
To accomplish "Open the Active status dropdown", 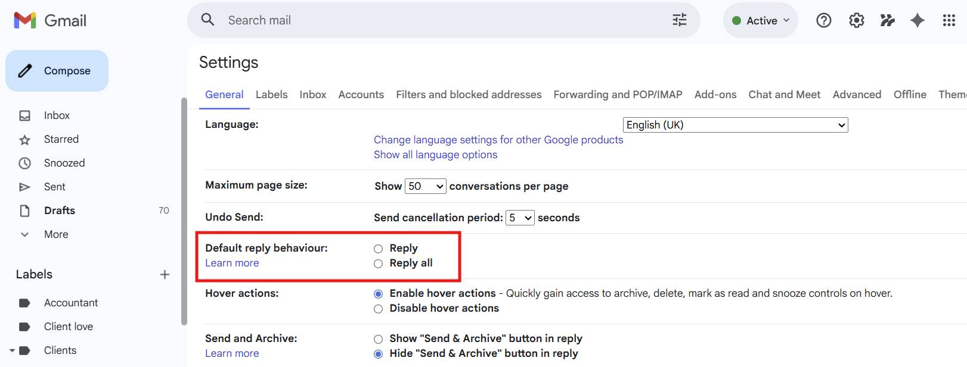I will point(761,20).
